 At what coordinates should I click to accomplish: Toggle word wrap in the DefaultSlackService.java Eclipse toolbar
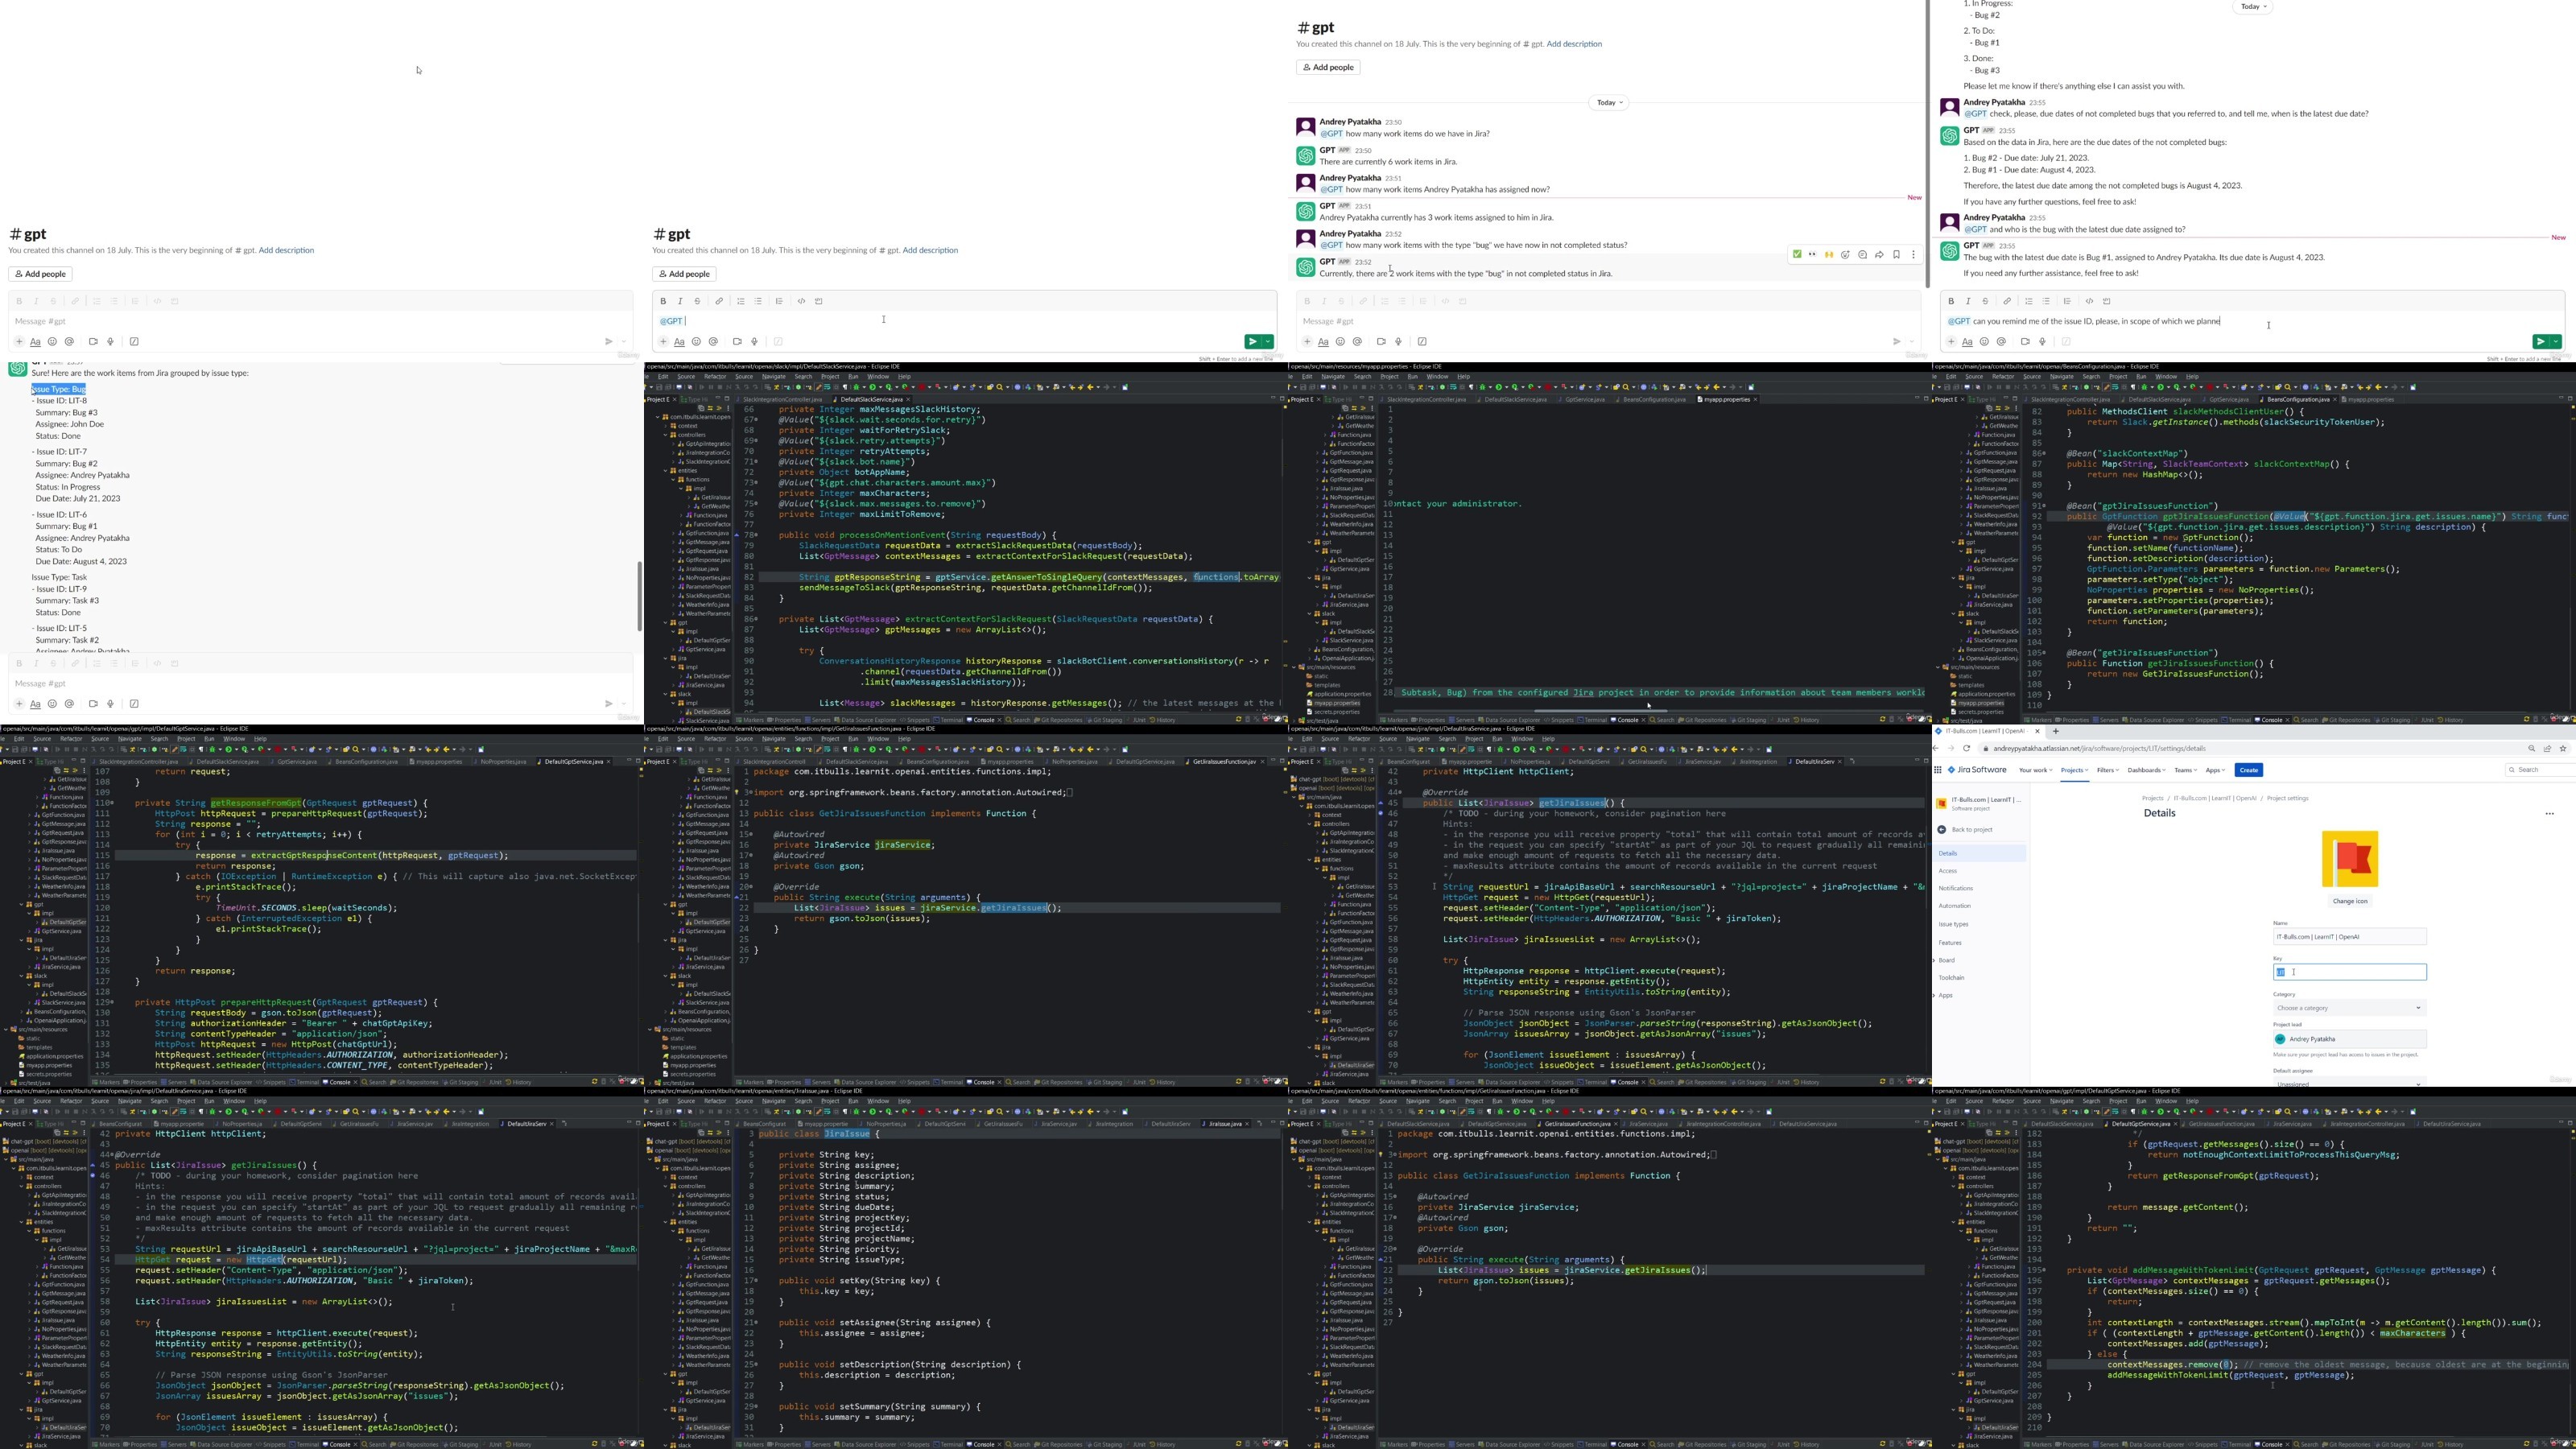click(x=828, y=387)
